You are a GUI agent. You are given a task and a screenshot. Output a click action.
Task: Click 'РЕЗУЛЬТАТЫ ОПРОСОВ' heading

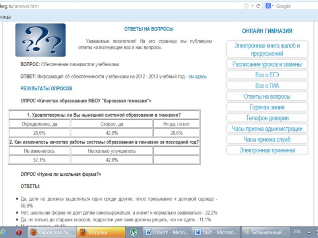pyautogui.click(x=46, y=88)
